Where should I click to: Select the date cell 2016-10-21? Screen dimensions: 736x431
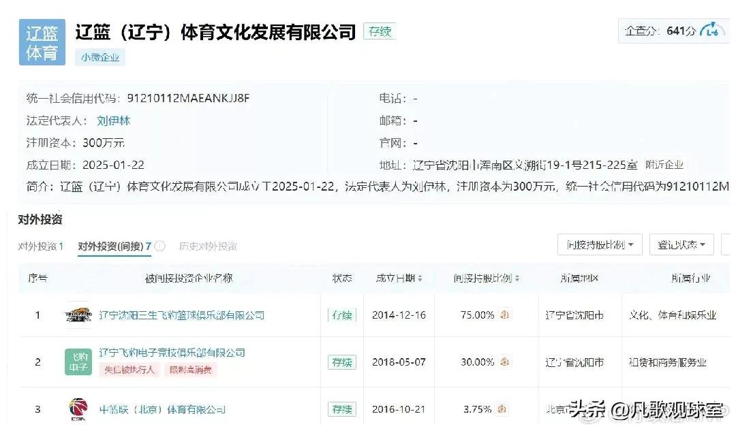(x=399, y=409)
